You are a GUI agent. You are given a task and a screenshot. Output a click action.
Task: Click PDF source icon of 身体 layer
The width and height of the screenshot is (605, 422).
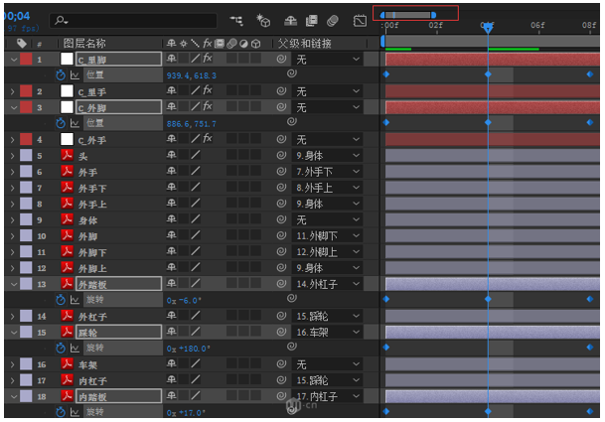pyautogui.click(x=68, y=219)
